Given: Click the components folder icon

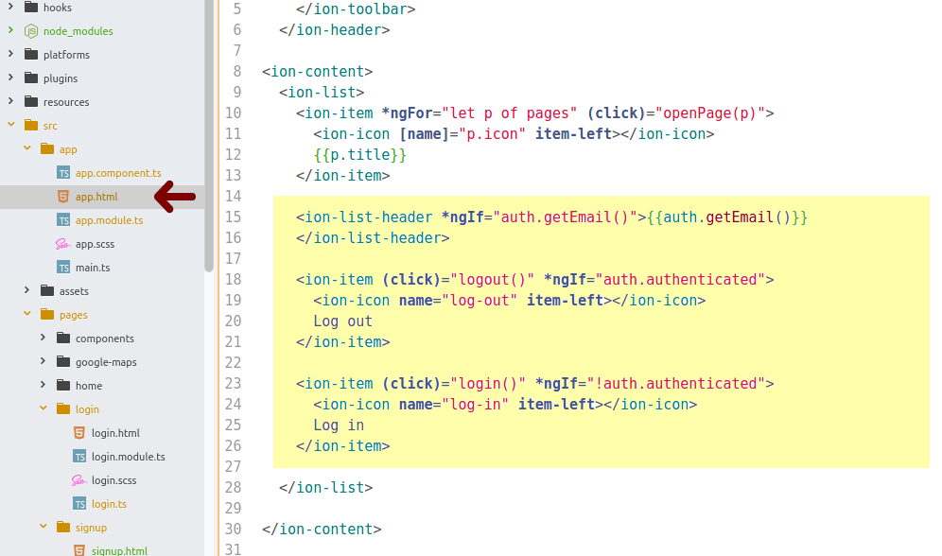Looking at the screenshot, I should coord(63,338).
